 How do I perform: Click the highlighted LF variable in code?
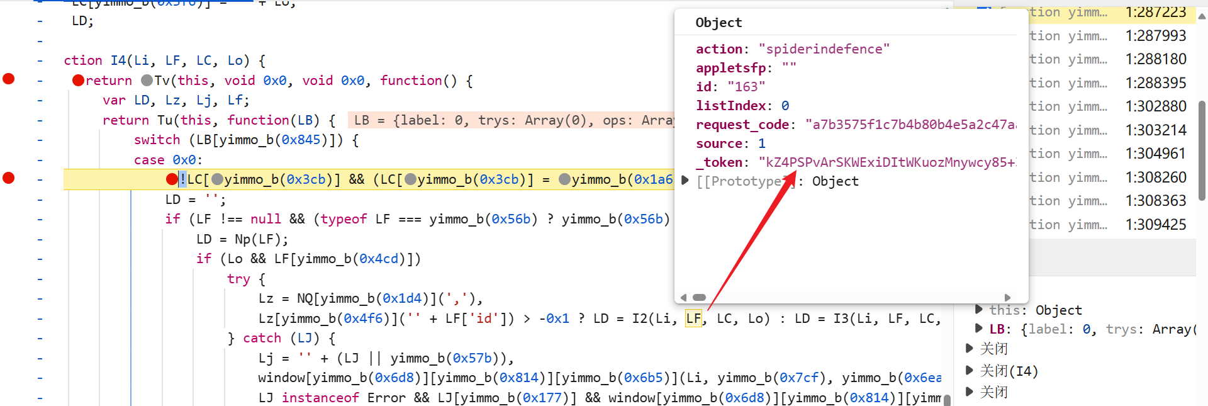[694, 319]
